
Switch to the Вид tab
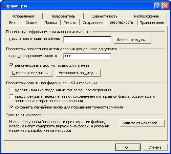13,23
